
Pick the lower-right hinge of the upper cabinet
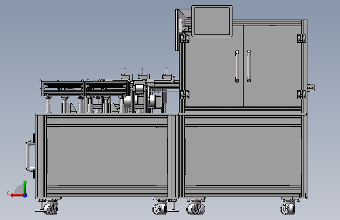coord(302,94)
